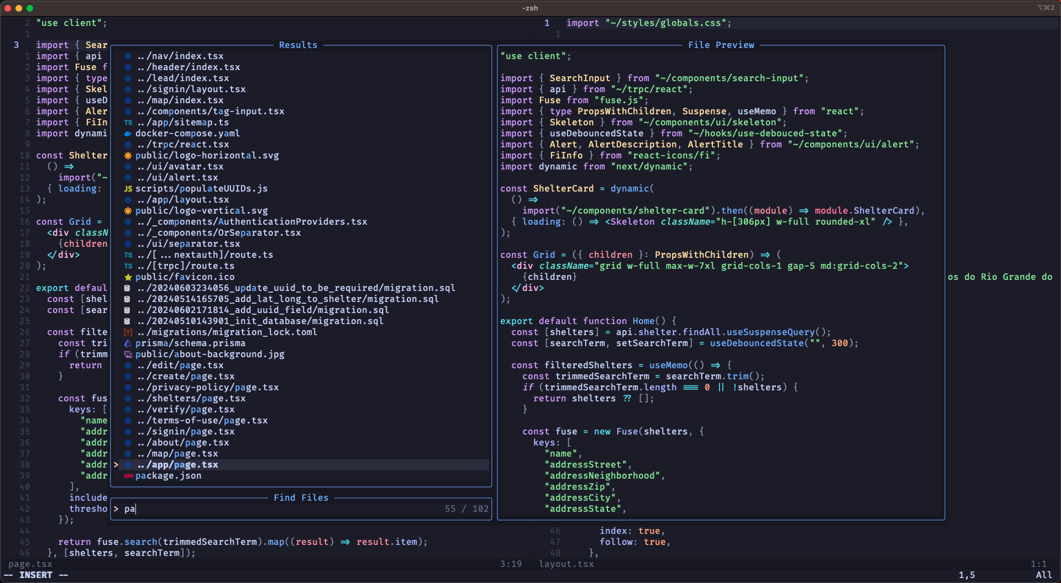Select the ../ui/alert.tsx result
1061x583 pixels.
pyautogui.click(x=301, y=178)
